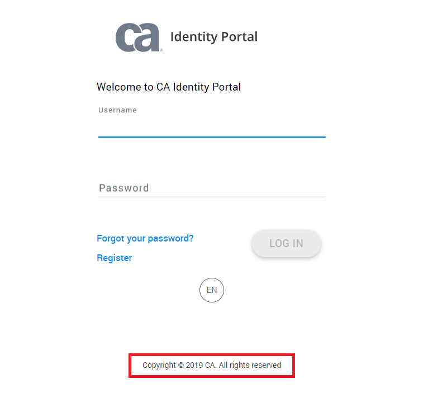Click the grey underline beneath Password
This screenshot has height=407, width=442.
[212, 197]
